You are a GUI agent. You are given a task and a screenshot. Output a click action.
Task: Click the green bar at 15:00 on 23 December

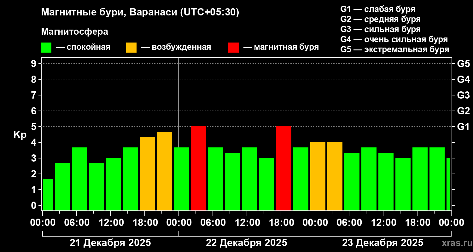[x=403, y=184]
